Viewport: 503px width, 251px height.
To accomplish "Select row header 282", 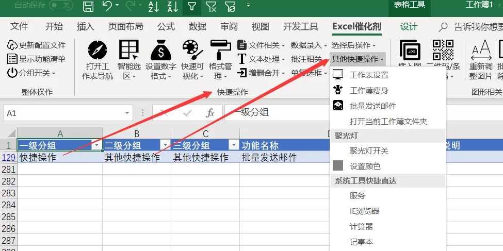I will [x=8, y=181].
